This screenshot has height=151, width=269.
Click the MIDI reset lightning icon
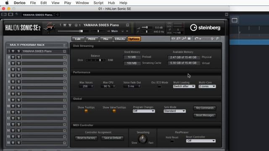pyautogui.click(x=212, y=39)
